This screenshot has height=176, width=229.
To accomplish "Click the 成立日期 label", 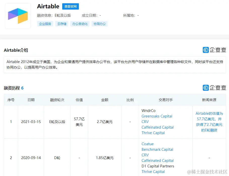I will [x=89, y=15].
